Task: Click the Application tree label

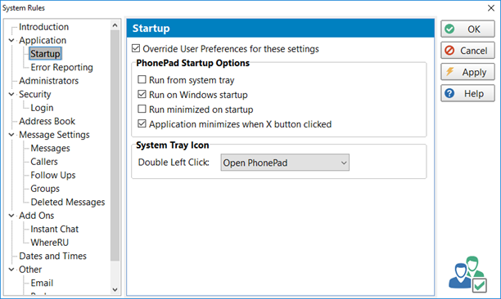Action: (43, 41)
